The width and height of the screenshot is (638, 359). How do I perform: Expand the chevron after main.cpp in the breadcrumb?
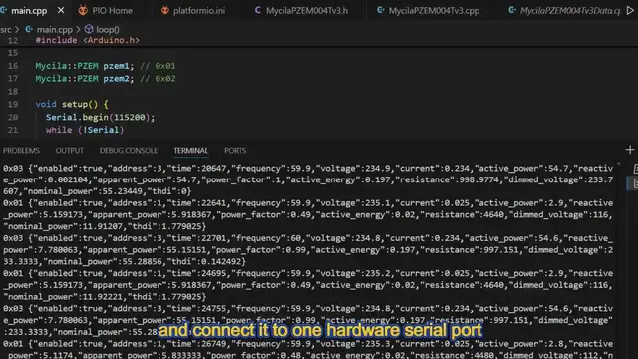[x=78, y=29]
